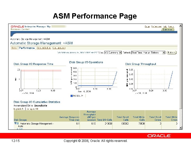Click the Help link
Viewport: 191px width, 143px height.
[165, 26]
